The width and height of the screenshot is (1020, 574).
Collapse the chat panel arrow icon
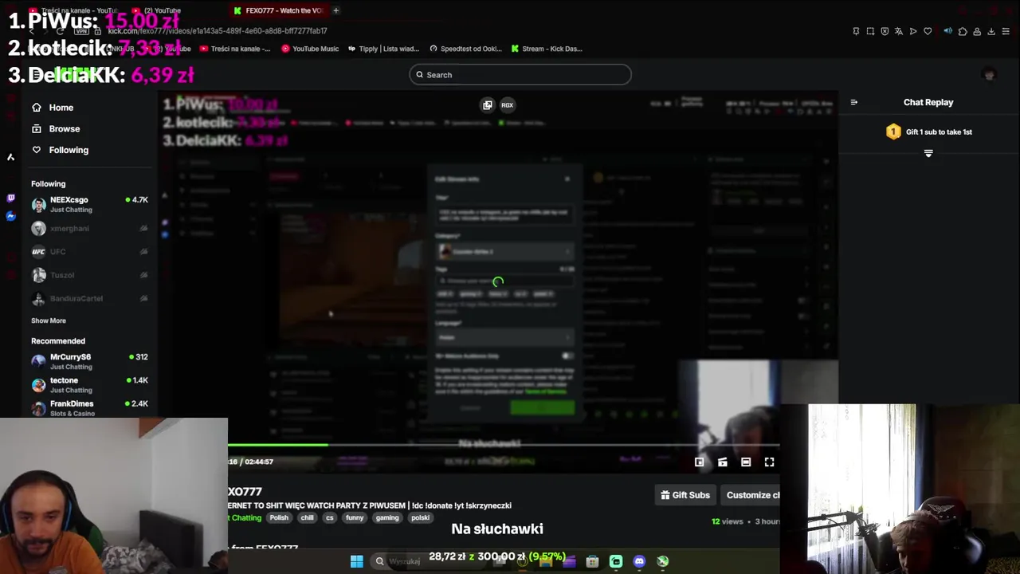853,102
